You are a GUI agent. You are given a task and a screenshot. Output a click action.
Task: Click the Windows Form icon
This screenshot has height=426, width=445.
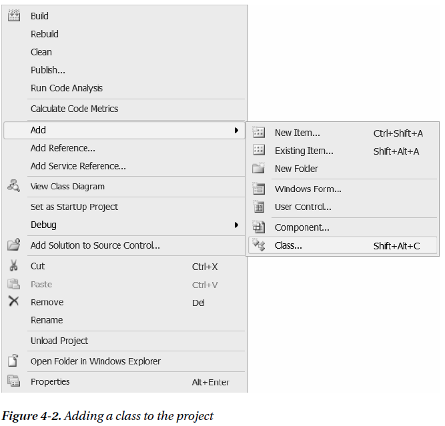[258, 189]
